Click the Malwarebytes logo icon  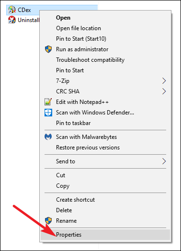(48, 137)
